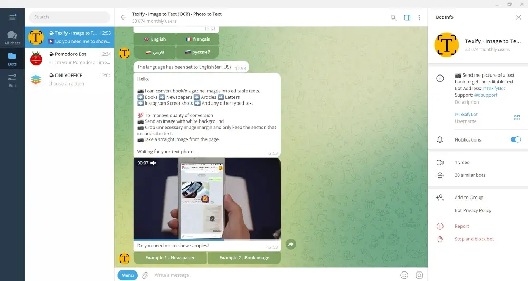Open the emoji picker
Screen dimensions: 528x281
coord(404,275)
